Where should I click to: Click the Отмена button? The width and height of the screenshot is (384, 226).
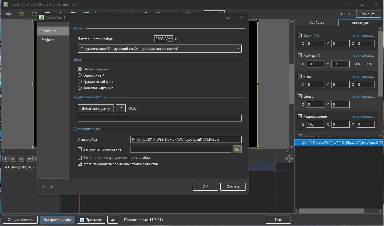tap(233, 187)
